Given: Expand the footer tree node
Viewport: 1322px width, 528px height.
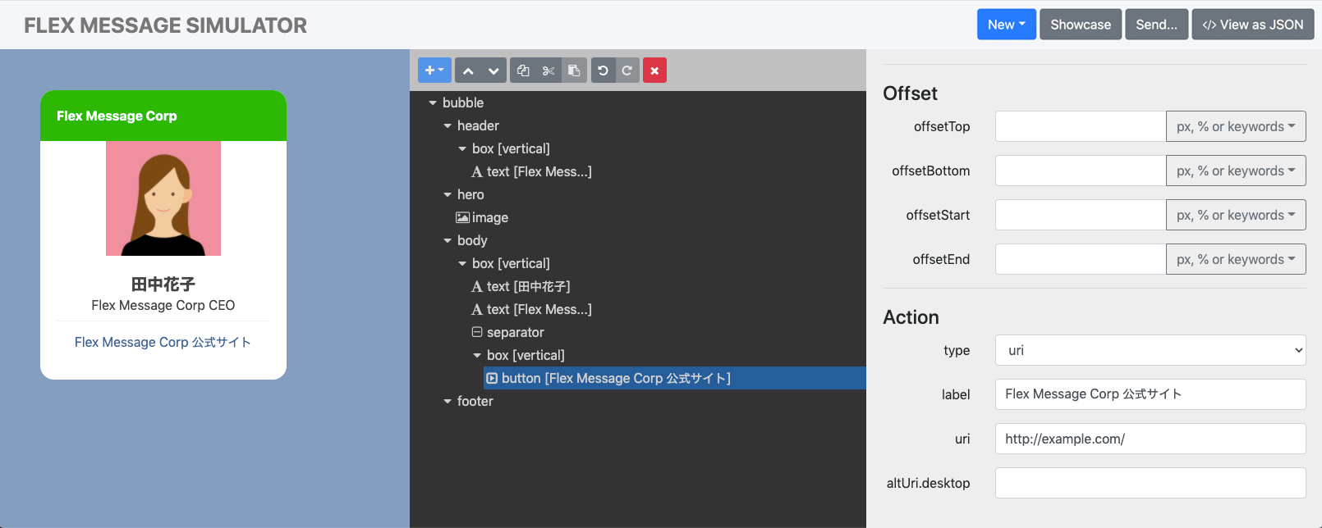Looking at the screenshot, I should tap(448, 402).
